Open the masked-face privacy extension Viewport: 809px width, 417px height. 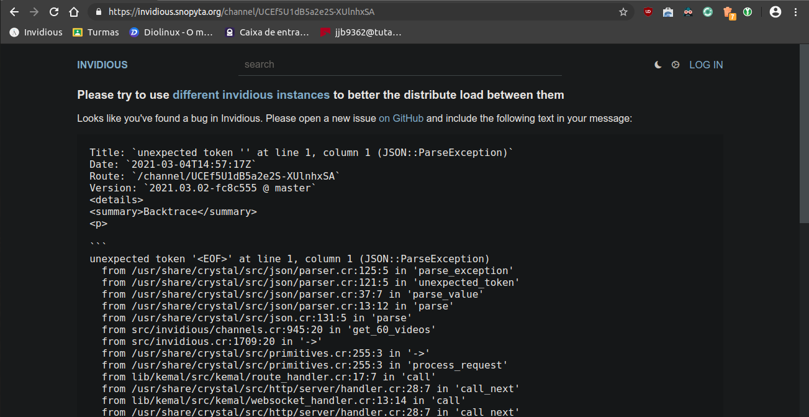point(688,12)
